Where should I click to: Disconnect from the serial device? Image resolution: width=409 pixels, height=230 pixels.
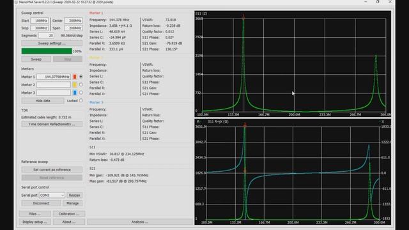[41, 203]
